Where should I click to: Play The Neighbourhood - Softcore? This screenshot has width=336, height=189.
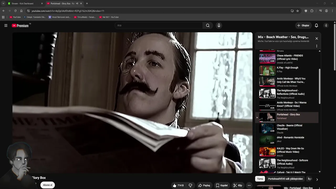click(287, 164)
